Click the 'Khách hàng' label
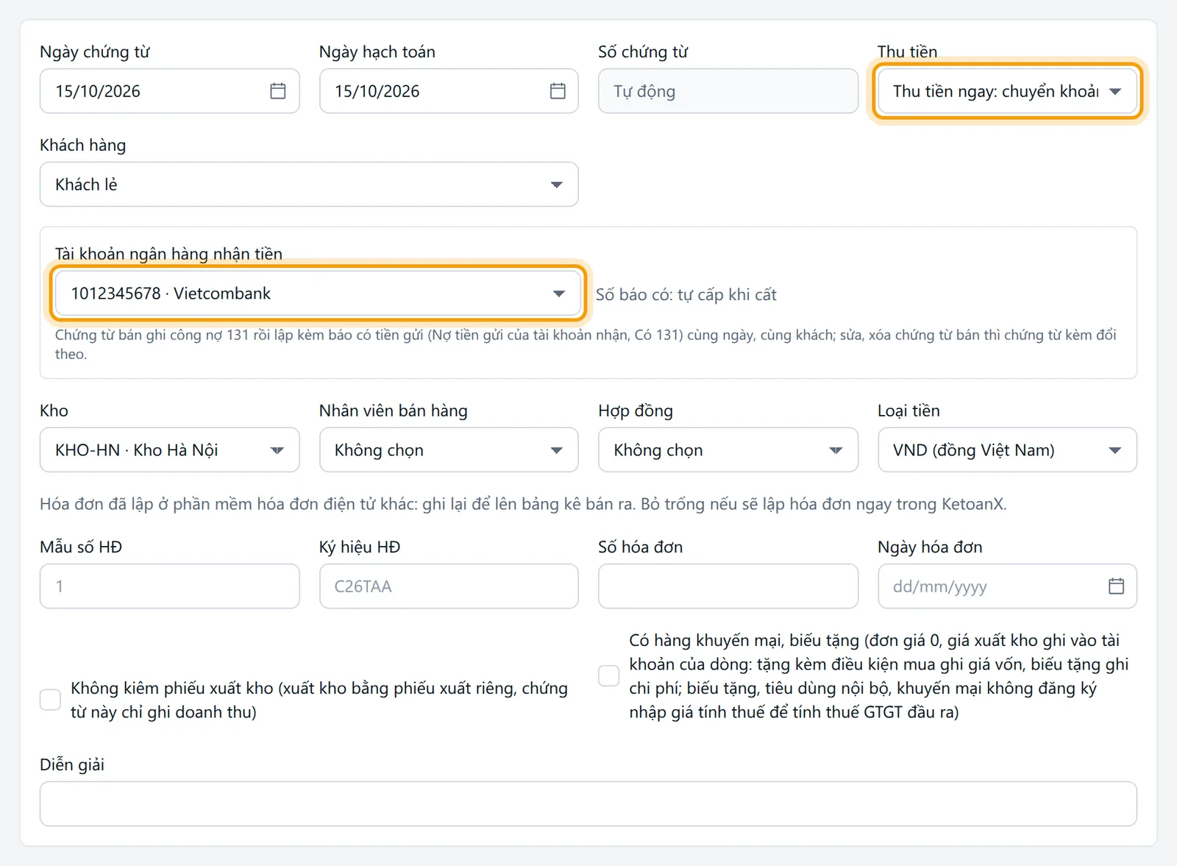 pyautogui.click(x=83, y=145)
